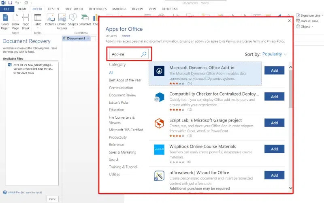Image resolution: width=324 pixels, height=203 pixels.
Task: Insert a Signature Line
Action: (x=308, y=15)
